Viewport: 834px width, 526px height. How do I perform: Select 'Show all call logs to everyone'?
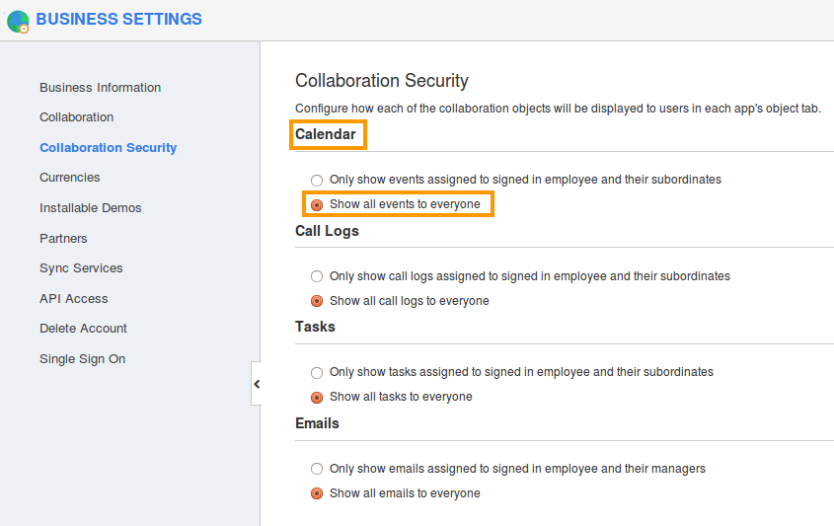point(317,301)
